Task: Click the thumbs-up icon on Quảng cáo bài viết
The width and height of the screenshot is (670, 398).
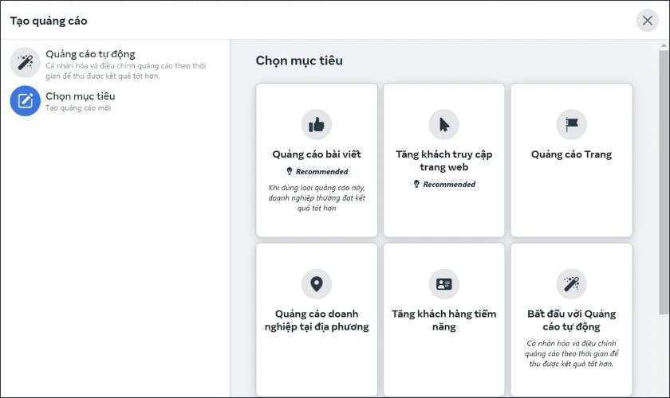Action: point(317,124)
